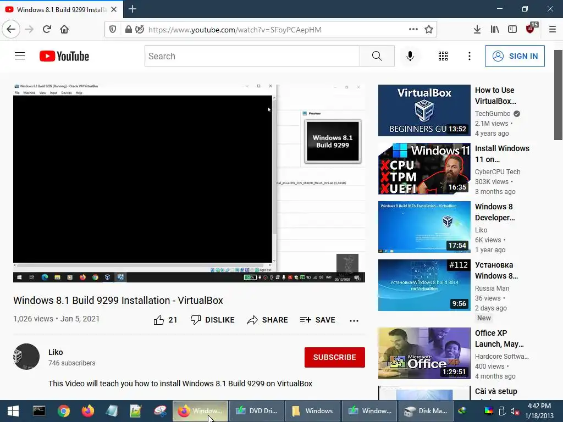Click the SIGN IN button

coord(515,56)
